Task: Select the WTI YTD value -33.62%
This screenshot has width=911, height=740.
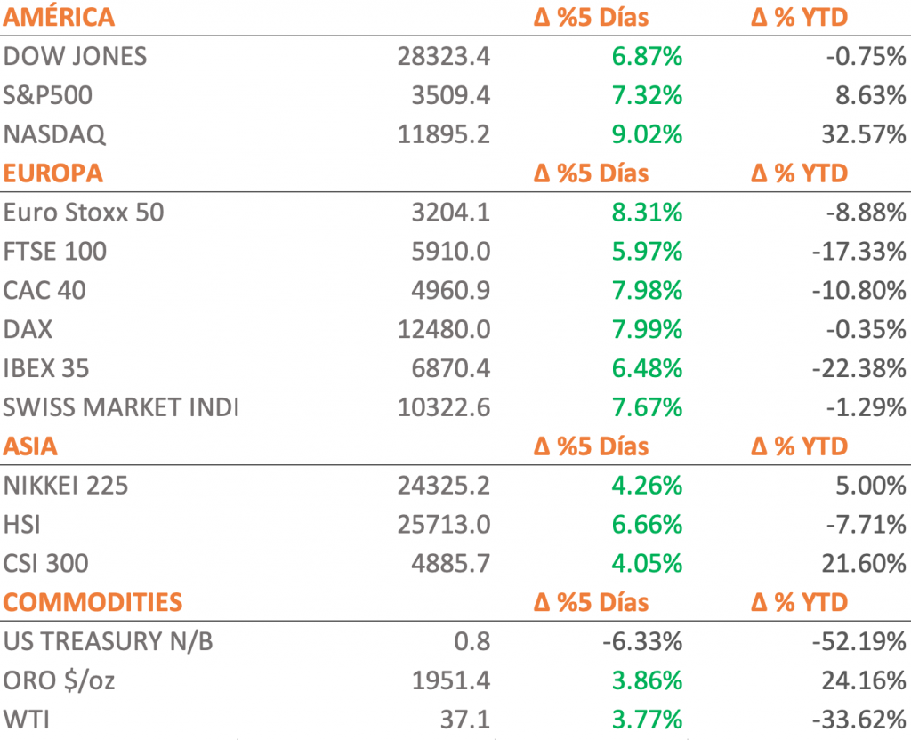Action: pos(859,720)
